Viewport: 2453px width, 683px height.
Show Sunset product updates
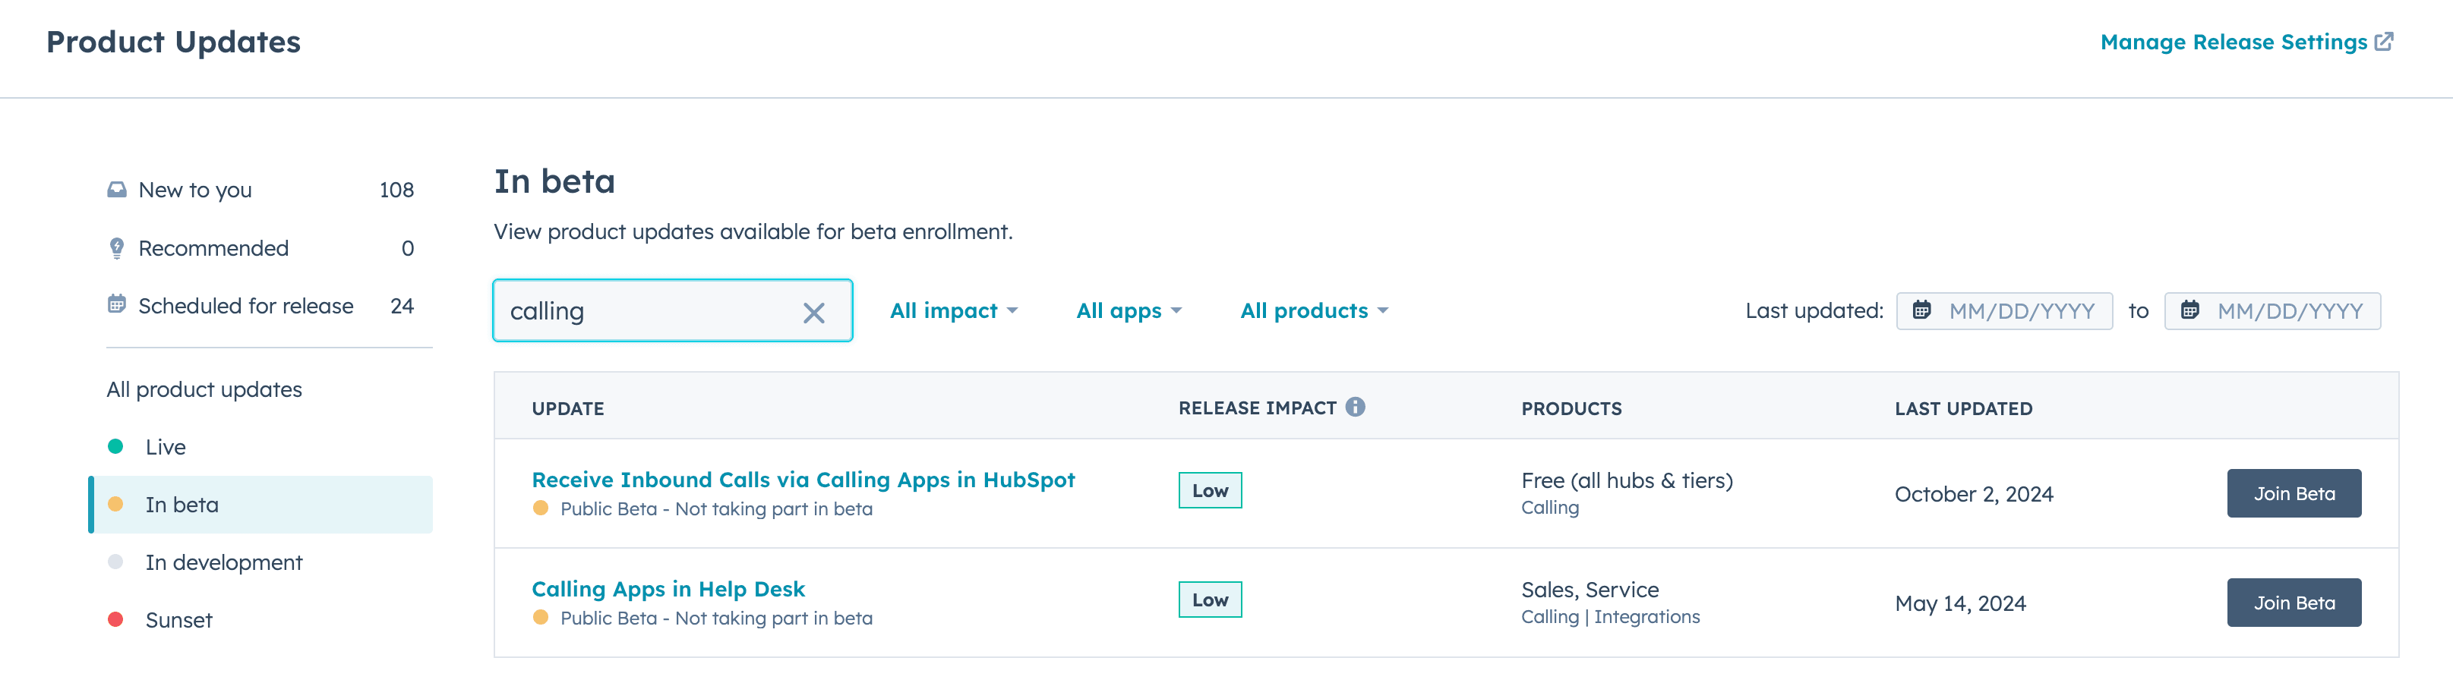coord(179,620)
